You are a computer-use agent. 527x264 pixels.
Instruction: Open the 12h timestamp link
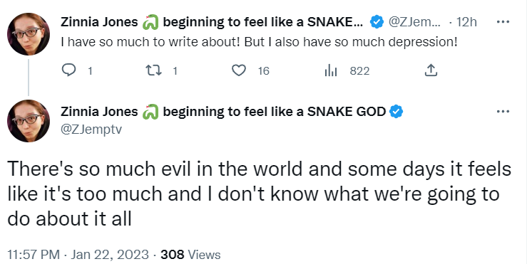(466, 22)
